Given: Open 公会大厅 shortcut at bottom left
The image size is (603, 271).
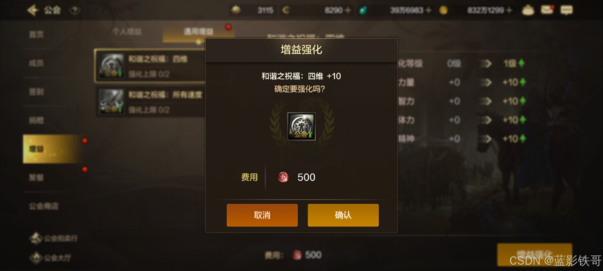Looking at the screenshot, I should pyautogui.click(x=50, y=258).
